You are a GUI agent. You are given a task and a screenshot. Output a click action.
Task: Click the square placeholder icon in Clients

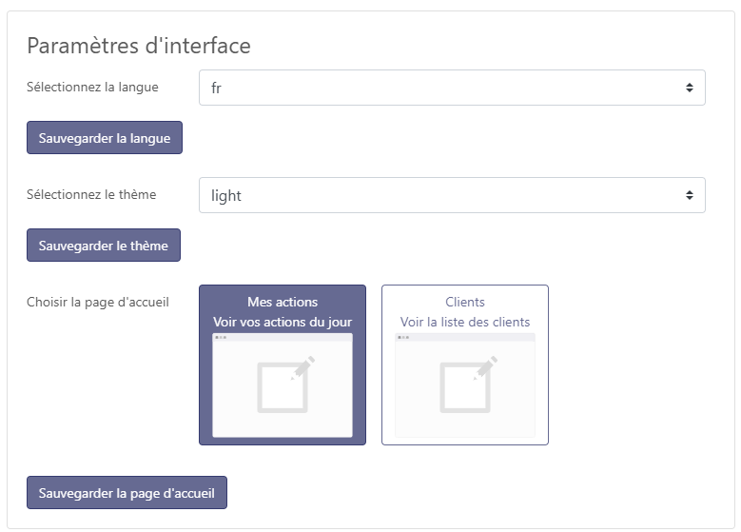464,388
